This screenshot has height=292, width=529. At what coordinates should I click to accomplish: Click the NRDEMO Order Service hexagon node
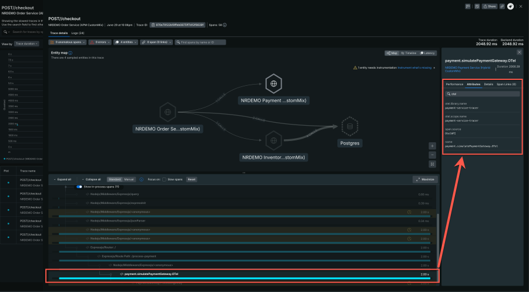point(168,112)
